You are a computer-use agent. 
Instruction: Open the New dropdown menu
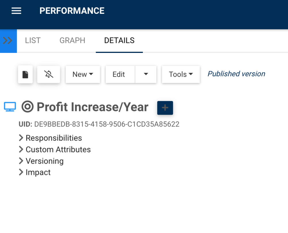(83, 75)
